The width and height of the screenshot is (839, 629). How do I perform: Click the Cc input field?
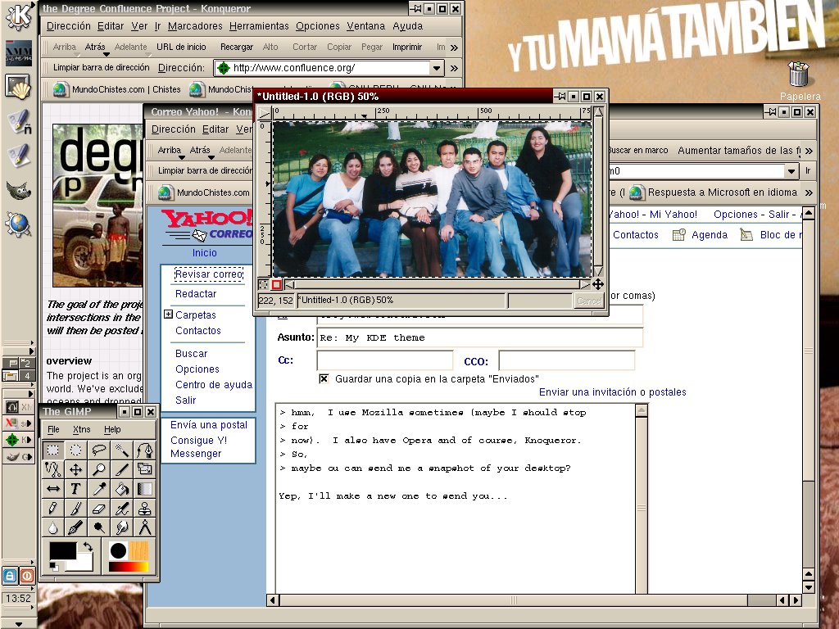click(x=385, y=360)
